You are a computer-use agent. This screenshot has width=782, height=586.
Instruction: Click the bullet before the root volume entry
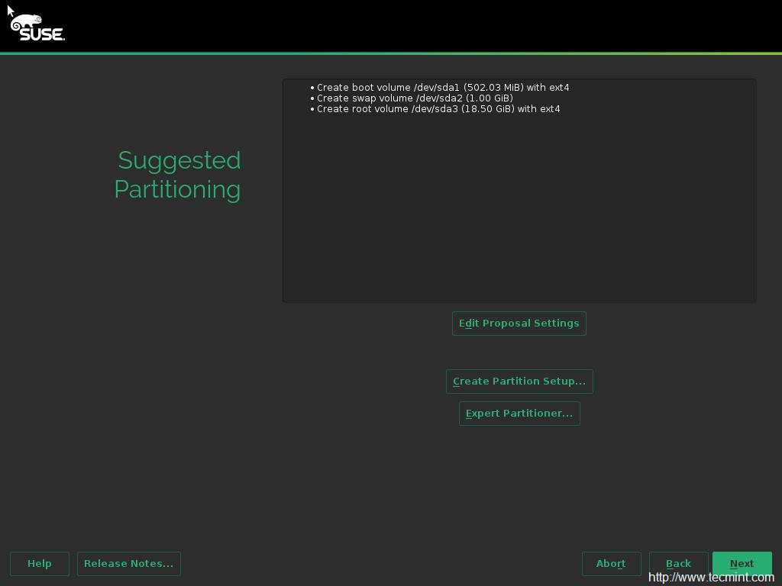312,109
